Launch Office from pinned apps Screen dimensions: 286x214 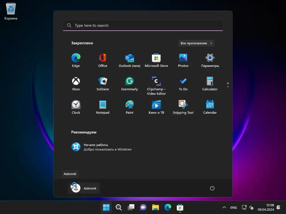(x=103, y=60)
